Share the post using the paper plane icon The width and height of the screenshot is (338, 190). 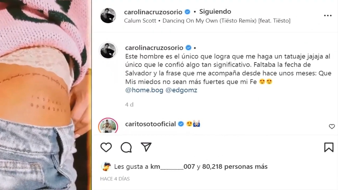(146, 147)
